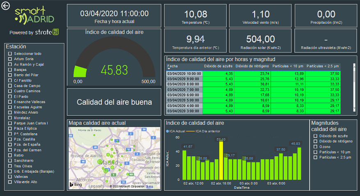Click the Bing logo on the map
Screen dimensions: 360x196
[75, 185]
